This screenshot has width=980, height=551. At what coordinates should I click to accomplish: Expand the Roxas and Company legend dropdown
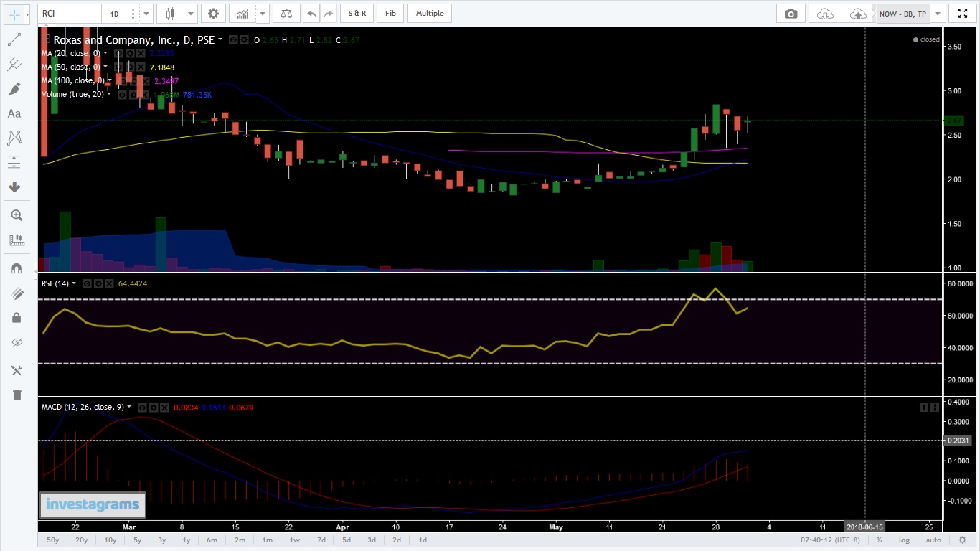pos(220,39)
